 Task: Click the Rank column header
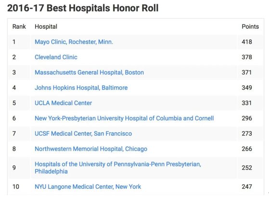19,27
